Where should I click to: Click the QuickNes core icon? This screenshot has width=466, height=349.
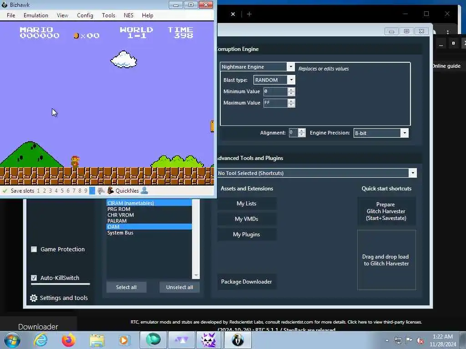[111, 191]
